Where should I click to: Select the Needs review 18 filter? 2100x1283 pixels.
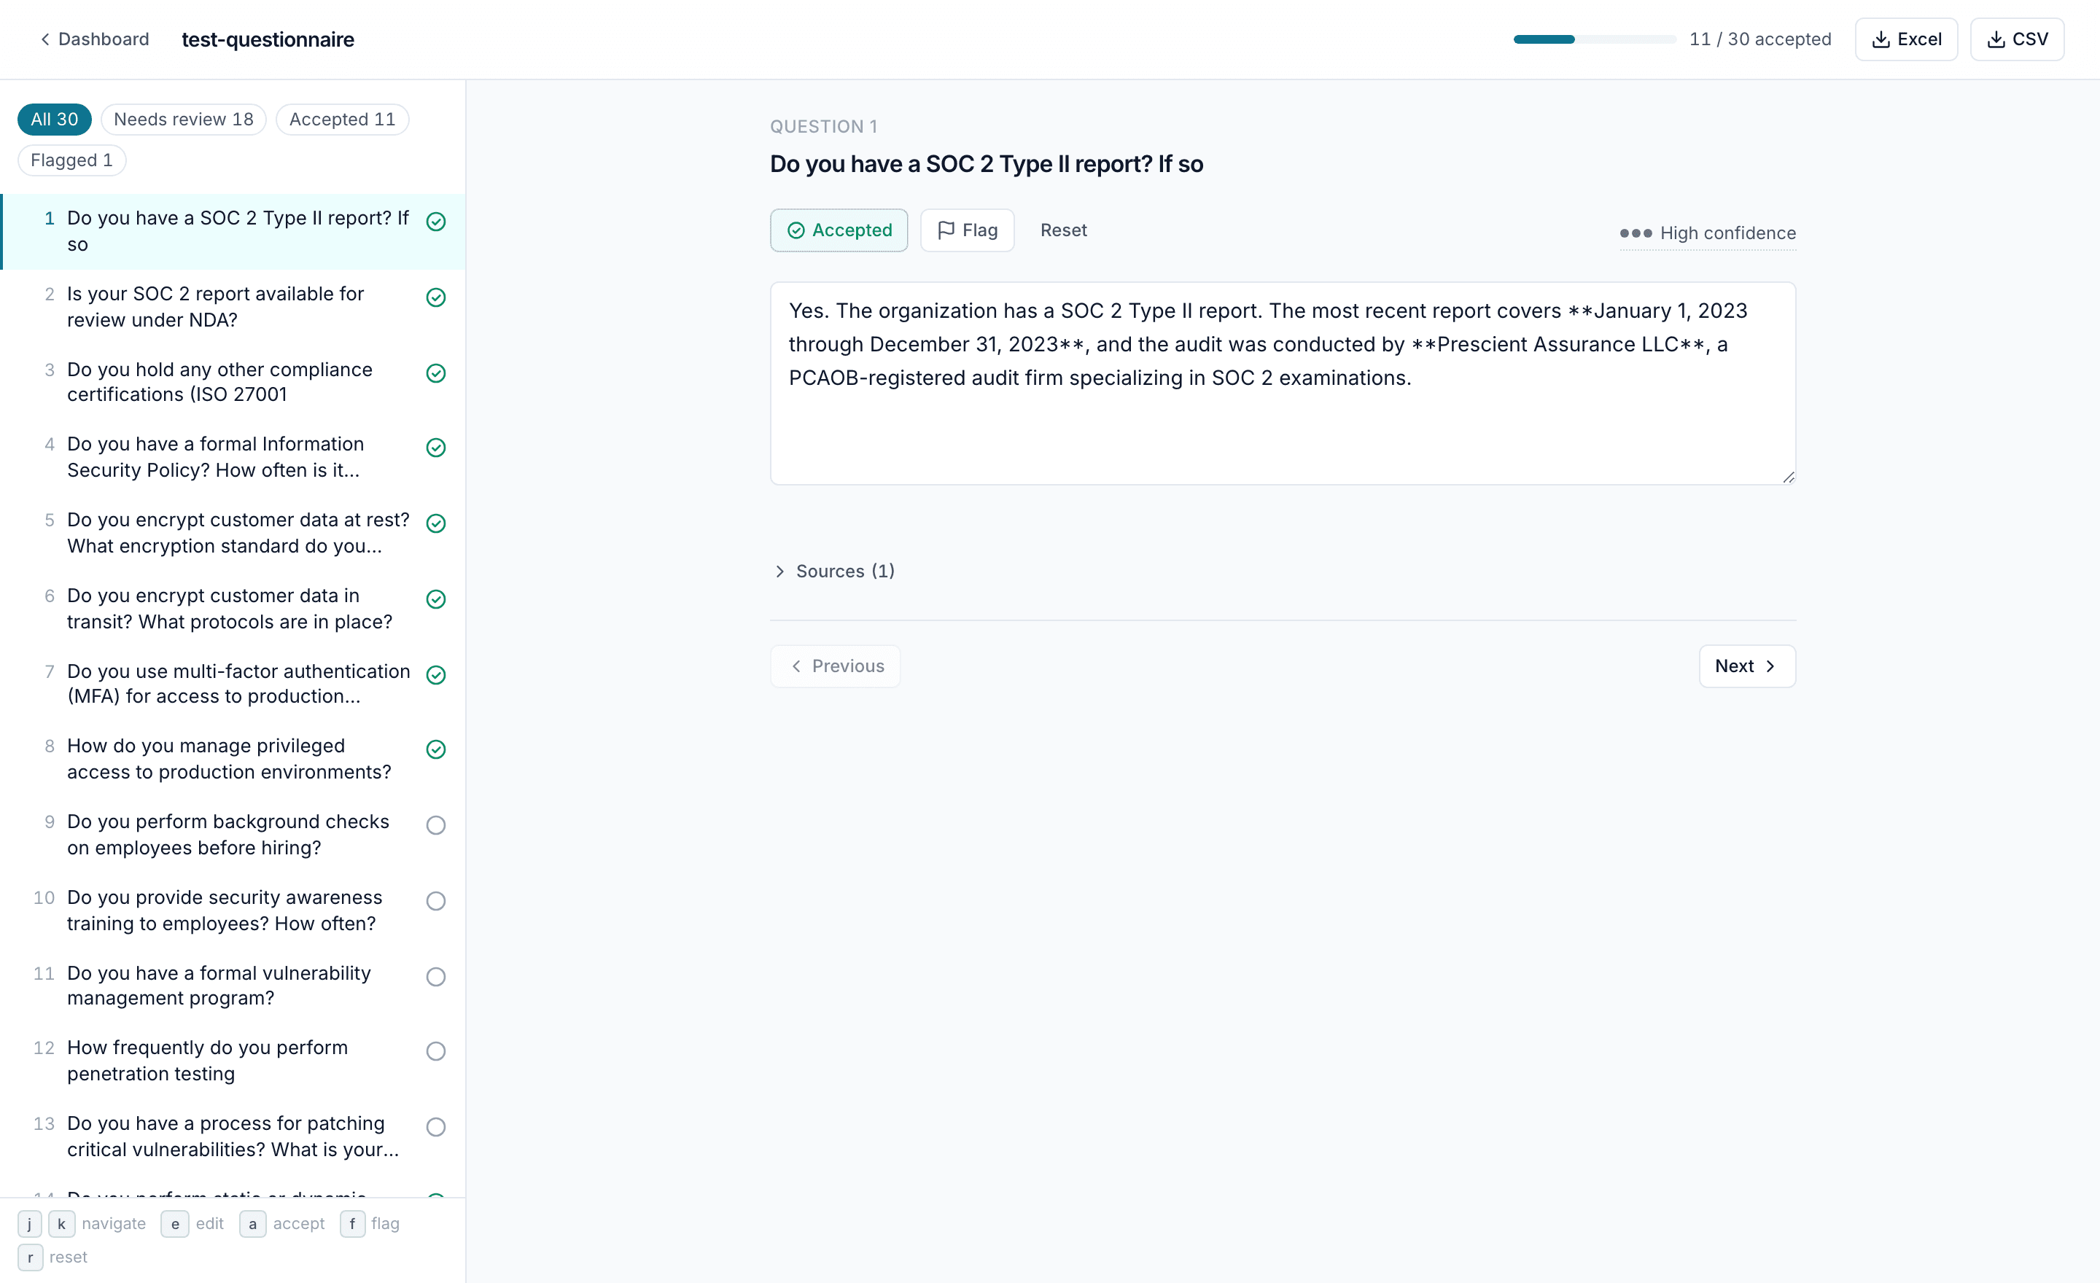coord(183,120)
